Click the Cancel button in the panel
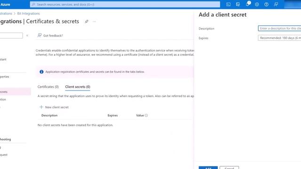This screenshot has height=169, width=301. (x=229, y=168)
